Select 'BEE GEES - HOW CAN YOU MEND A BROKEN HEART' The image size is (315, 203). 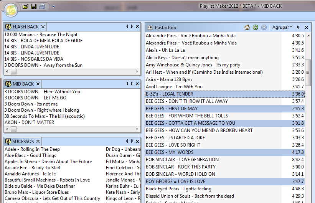coord(199,130)
